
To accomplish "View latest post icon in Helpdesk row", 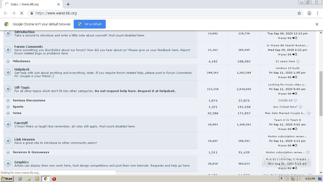I will 295,77.
